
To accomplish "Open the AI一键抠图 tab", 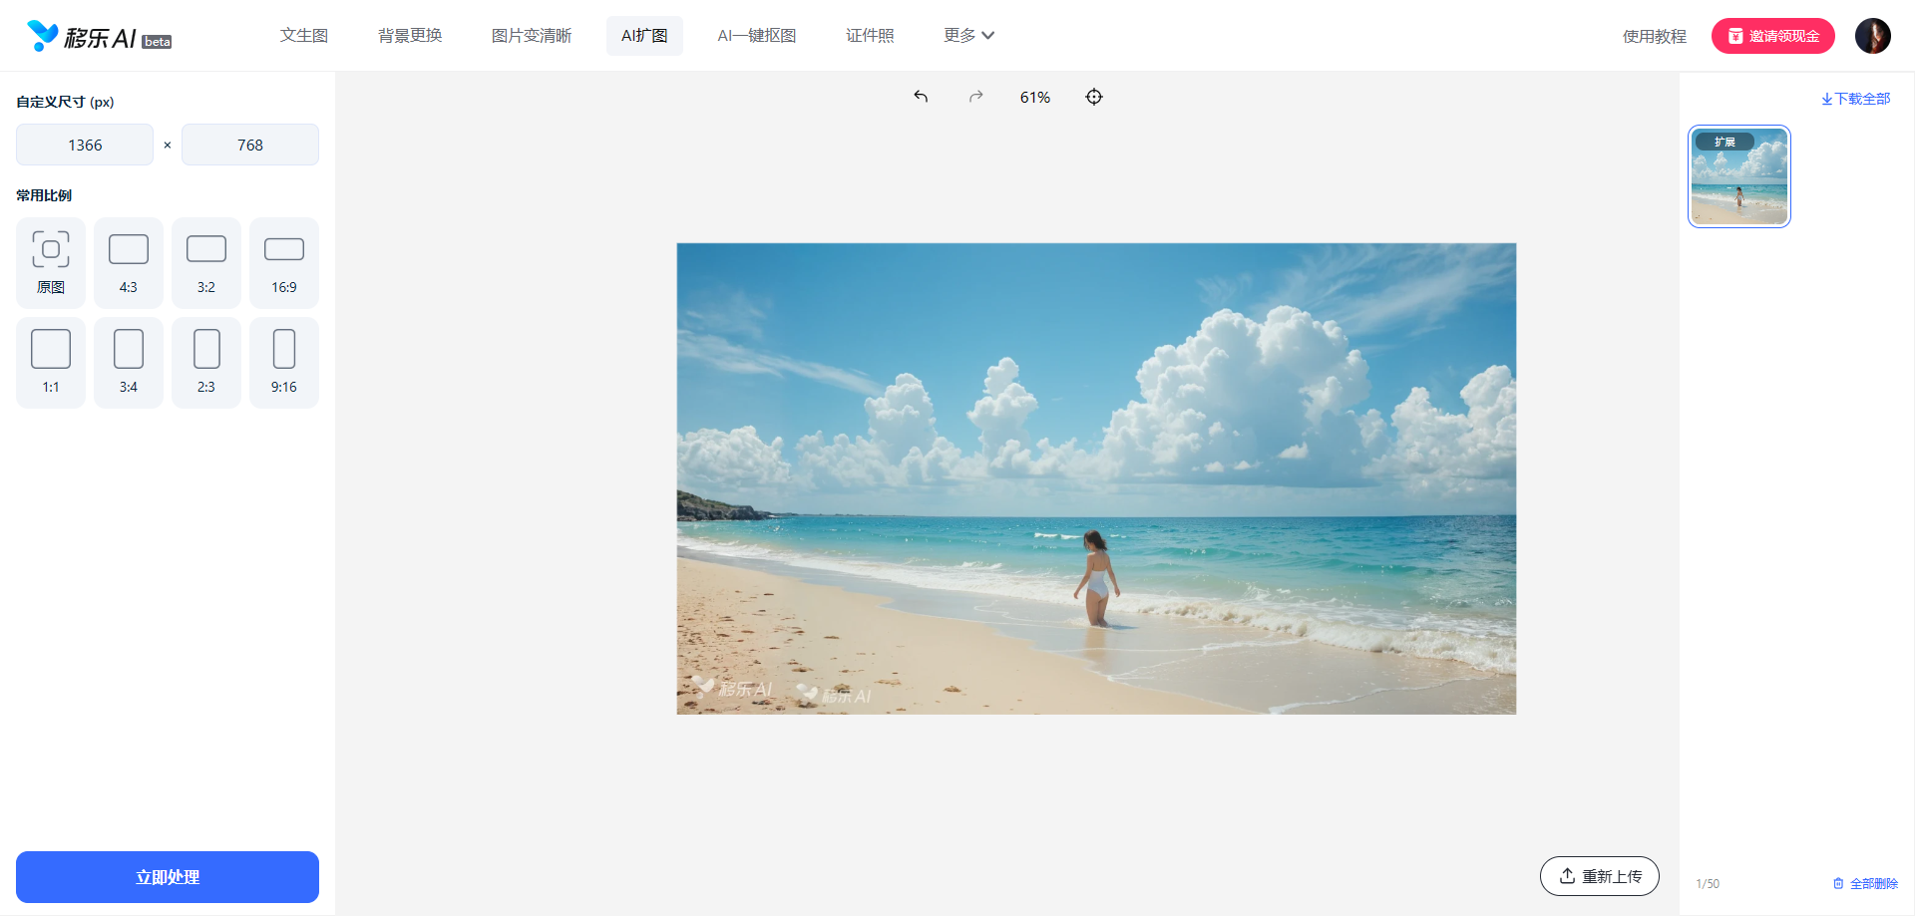I will (x=756, y=36).
